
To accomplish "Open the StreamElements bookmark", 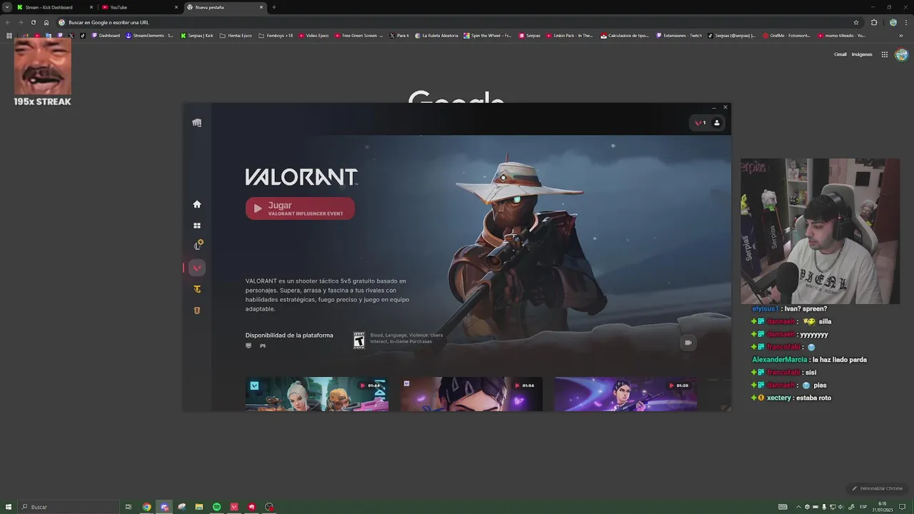I will point(149,35).
